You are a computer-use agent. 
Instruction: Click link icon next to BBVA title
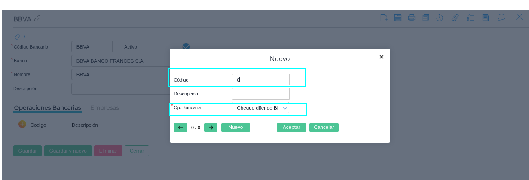point(37,18)
